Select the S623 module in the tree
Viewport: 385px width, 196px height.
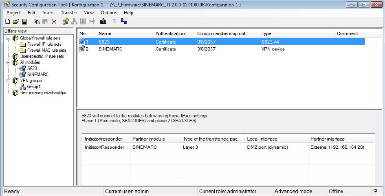coord(32,68)
